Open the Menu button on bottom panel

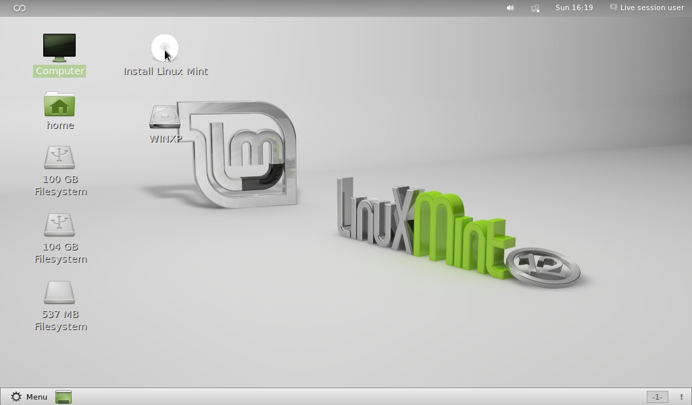[x=28, y=397]
